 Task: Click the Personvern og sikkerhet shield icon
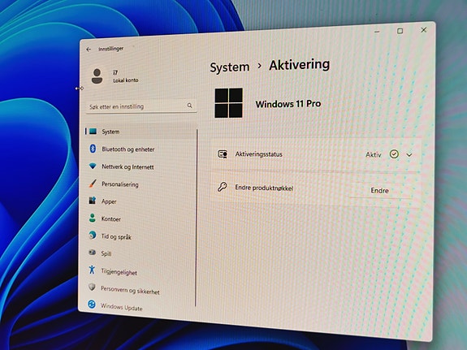[92, 287]
